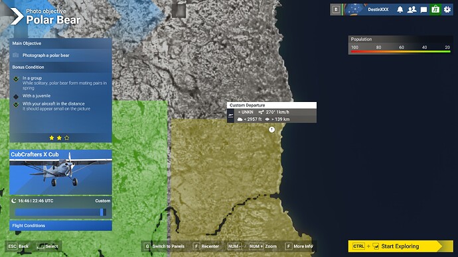Open chat message icon
Screen dimensions: 458x257
tap(423, 10)
